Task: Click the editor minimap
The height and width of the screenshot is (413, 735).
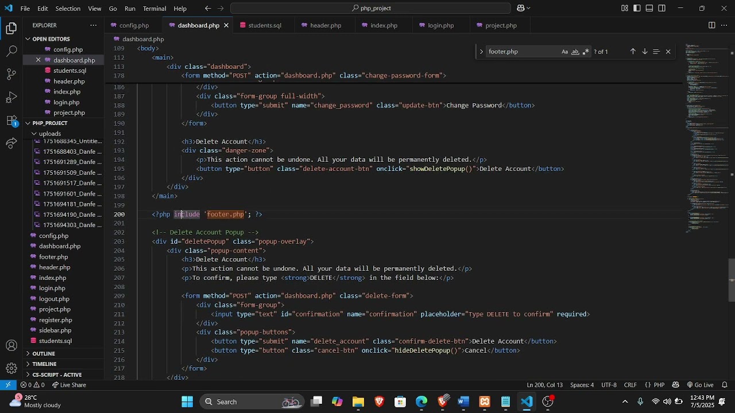Action: click(x=706, y=138)
